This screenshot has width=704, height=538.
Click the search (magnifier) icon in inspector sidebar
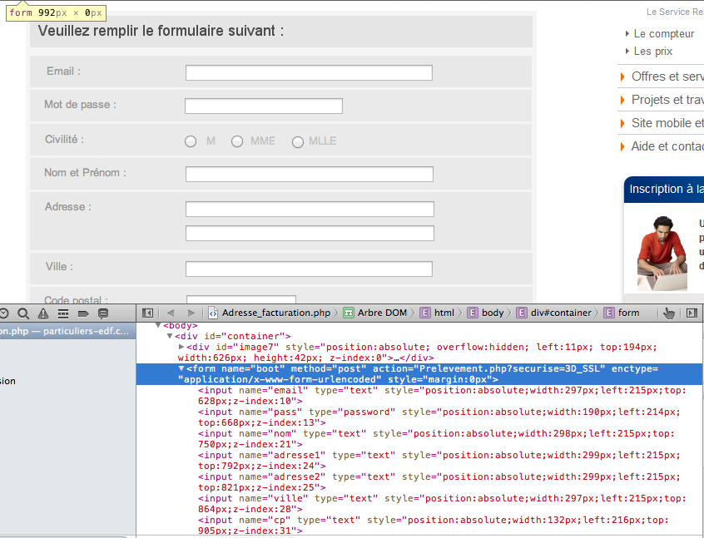23,313
